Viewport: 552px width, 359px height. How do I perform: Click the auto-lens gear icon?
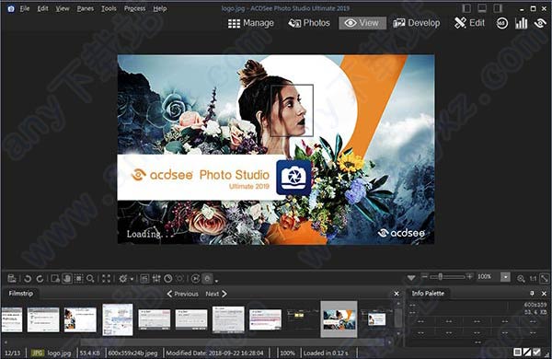123,279
